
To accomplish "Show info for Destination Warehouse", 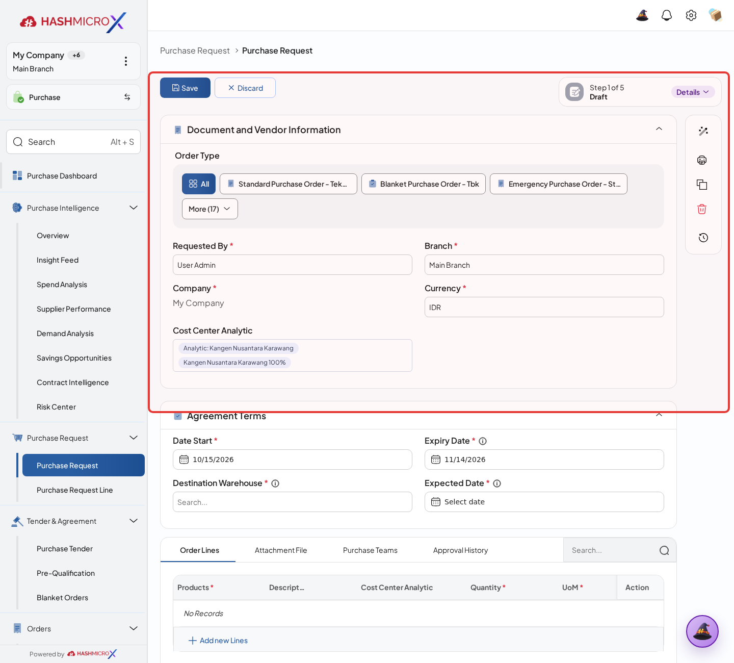I will (275, 483).
